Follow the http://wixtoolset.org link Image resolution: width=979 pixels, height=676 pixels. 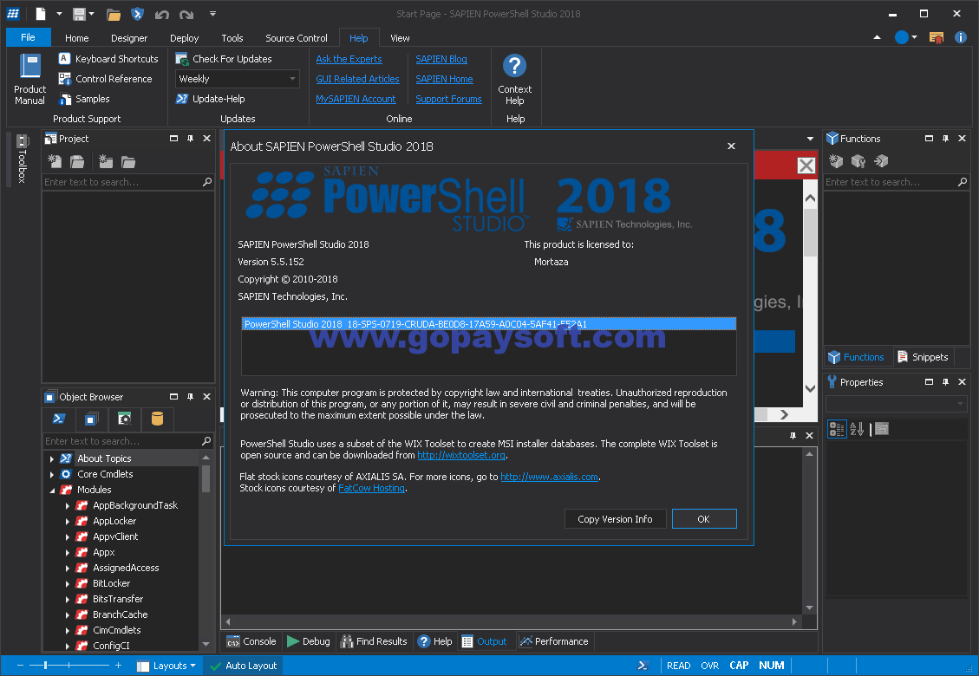click(461, 455)
